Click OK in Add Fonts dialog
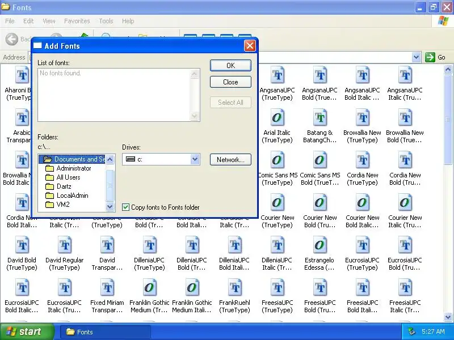454x340 pixels. coord(230,65)
